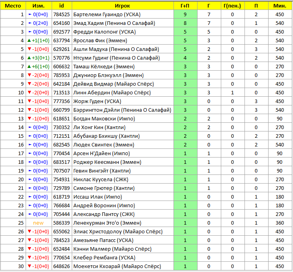Screen dimensions: 293x272
Task: Select player Ашли Мадука (Пенина О Салафай)
Action: (x=116, y=49)
